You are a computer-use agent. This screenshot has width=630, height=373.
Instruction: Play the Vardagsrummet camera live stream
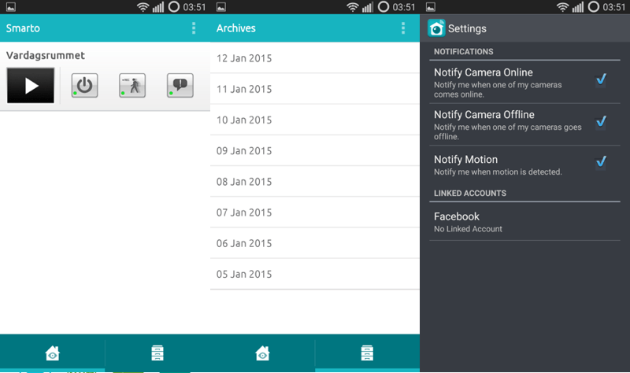click(x=31, y=86)
